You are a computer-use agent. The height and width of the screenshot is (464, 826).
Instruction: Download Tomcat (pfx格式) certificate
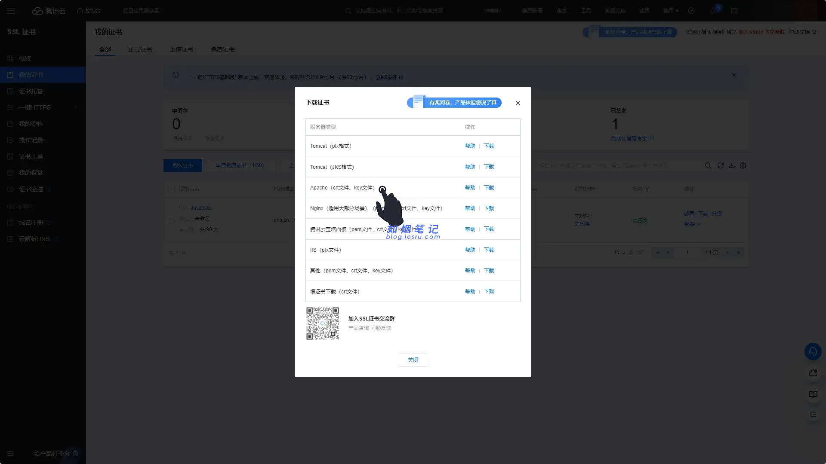point(489,146)
